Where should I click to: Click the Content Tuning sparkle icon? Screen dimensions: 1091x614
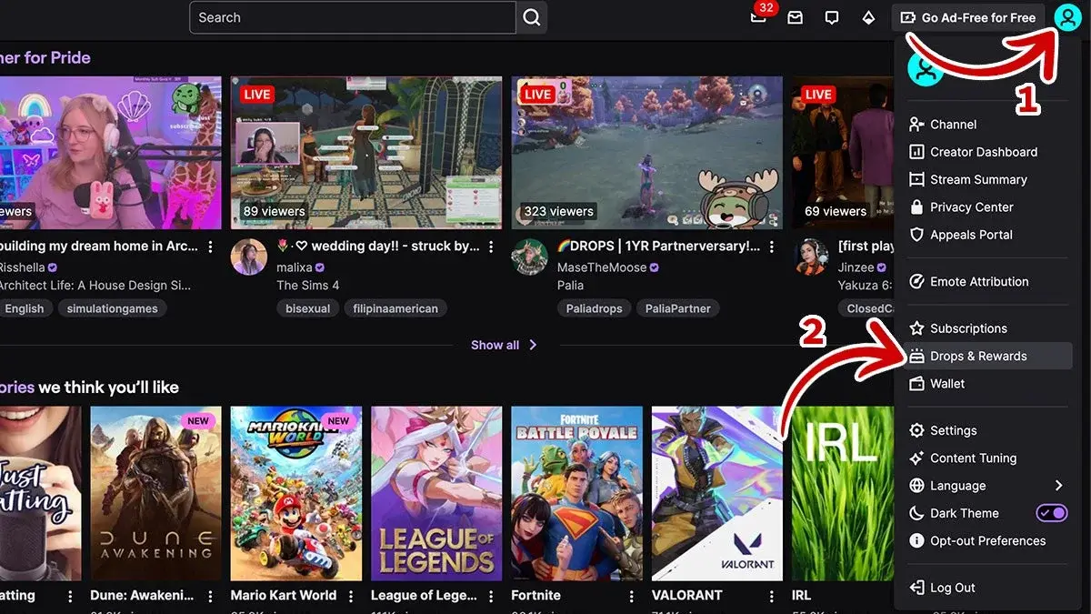[x=916, y=458]
